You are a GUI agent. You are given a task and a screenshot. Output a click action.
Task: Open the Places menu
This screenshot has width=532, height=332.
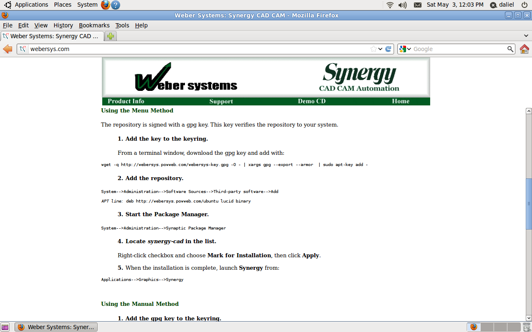tap(63, 5)
